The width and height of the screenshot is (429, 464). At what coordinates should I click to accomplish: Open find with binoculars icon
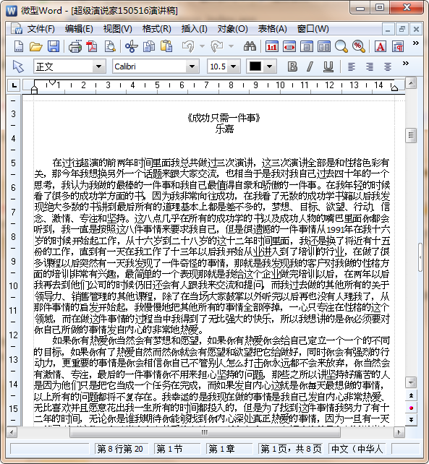tap(250, 46)
